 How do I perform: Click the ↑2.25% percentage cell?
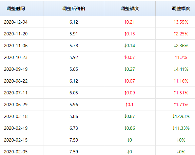coord(181,34)
